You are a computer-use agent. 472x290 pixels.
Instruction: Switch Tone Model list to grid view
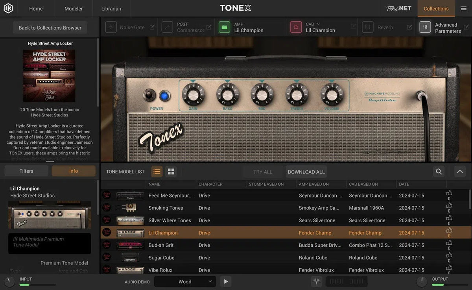click(x=171, y=172)
